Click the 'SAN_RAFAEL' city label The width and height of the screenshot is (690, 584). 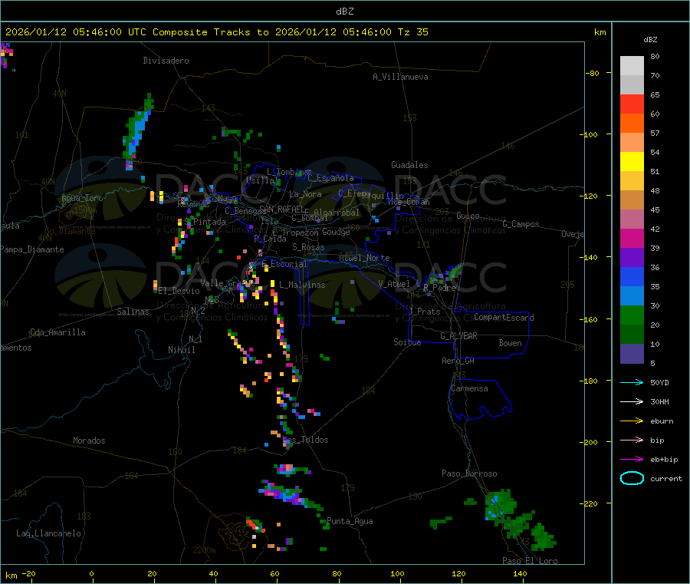pos(281,209)
